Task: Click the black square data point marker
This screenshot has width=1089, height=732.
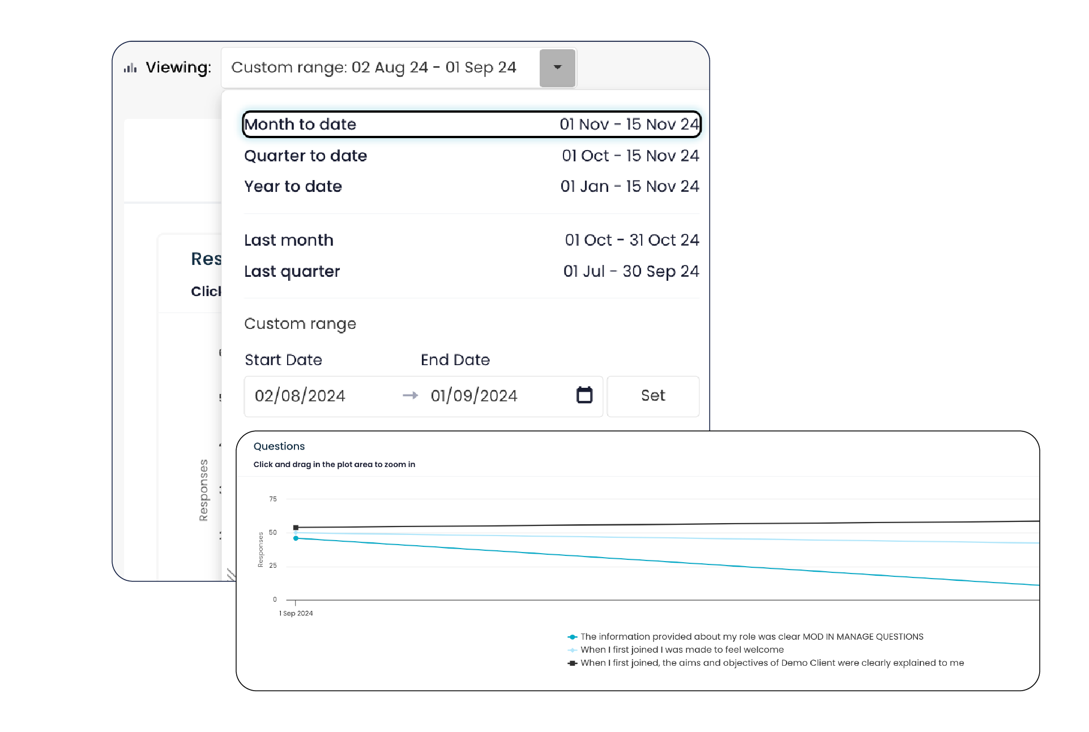Action: 296,528
